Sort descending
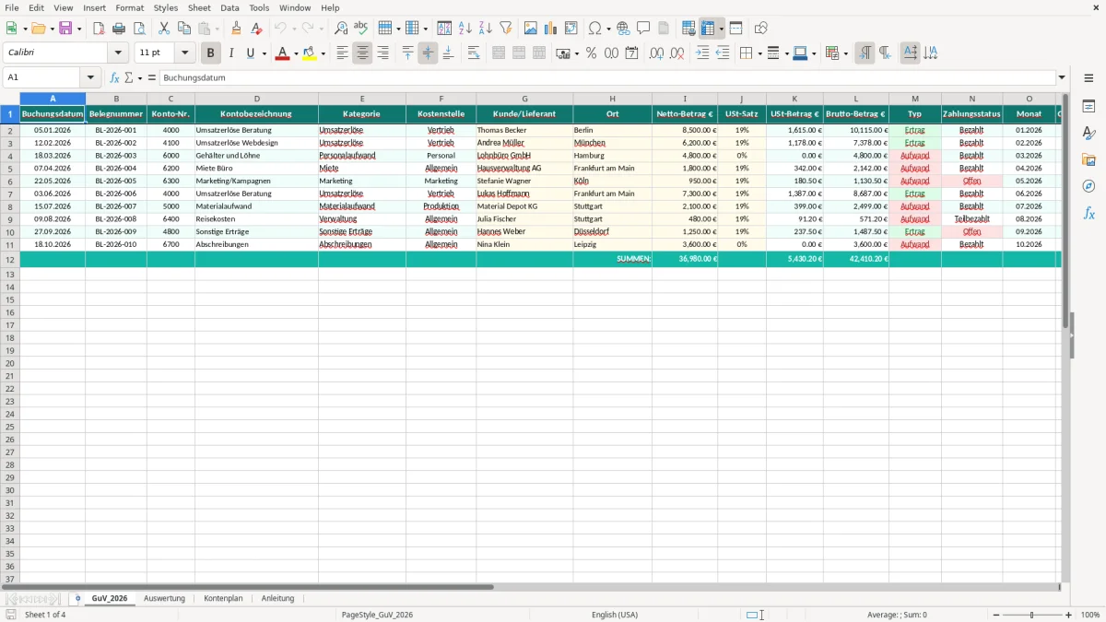Screen dimensions: 1106x622 click(x=485, y=29)
